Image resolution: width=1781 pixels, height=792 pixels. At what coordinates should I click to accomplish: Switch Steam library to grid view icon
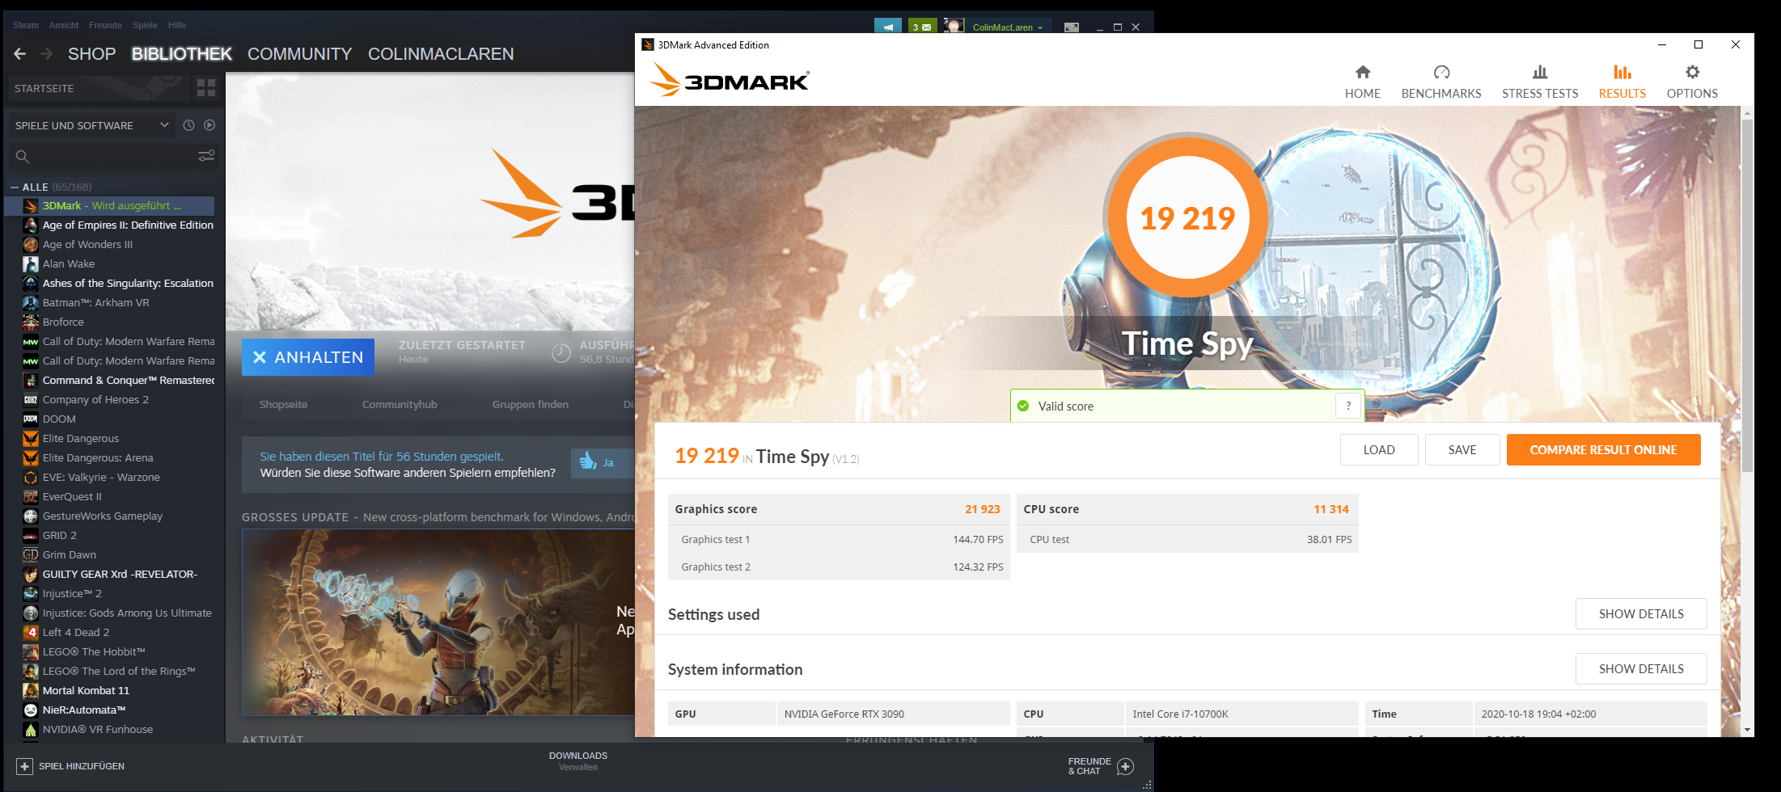[x=206, y=87]
